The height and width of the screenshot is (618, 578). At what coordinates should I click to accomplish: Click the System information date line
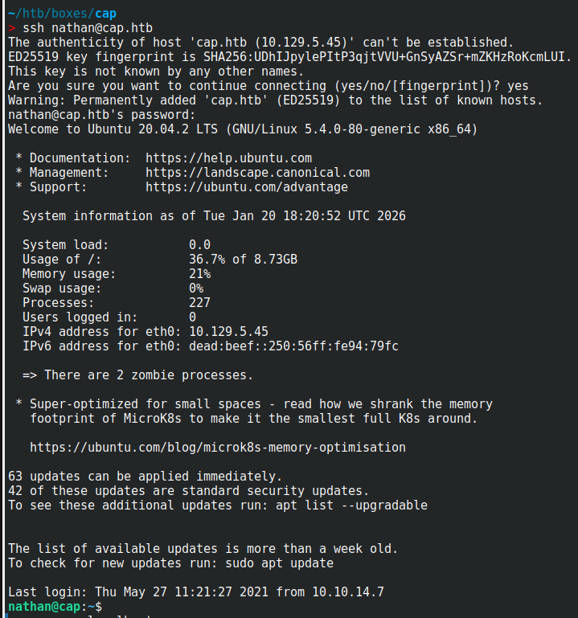point(214,216)
